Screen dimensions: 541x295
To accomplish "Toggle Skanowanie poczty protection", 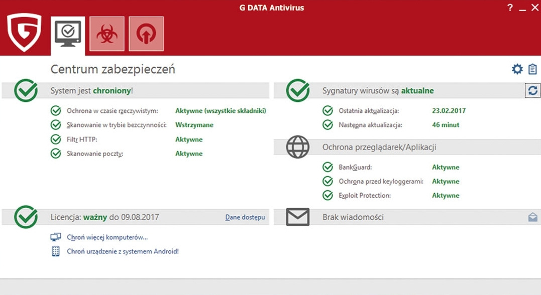I will click(x=189, y=154).
